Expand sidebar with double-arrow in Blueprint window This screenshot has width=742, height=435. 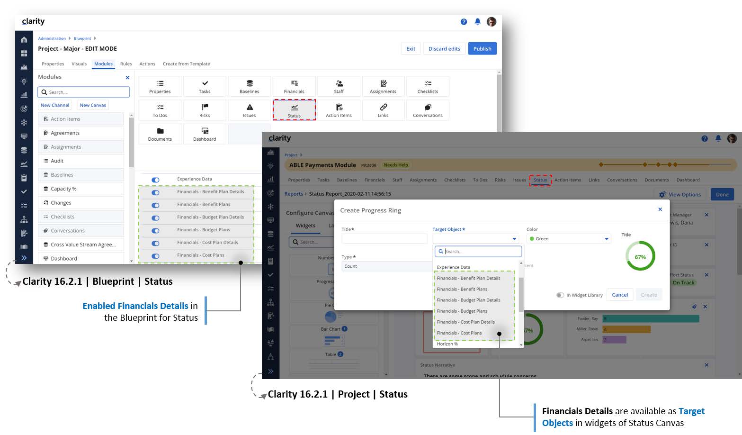click(24, 258)
